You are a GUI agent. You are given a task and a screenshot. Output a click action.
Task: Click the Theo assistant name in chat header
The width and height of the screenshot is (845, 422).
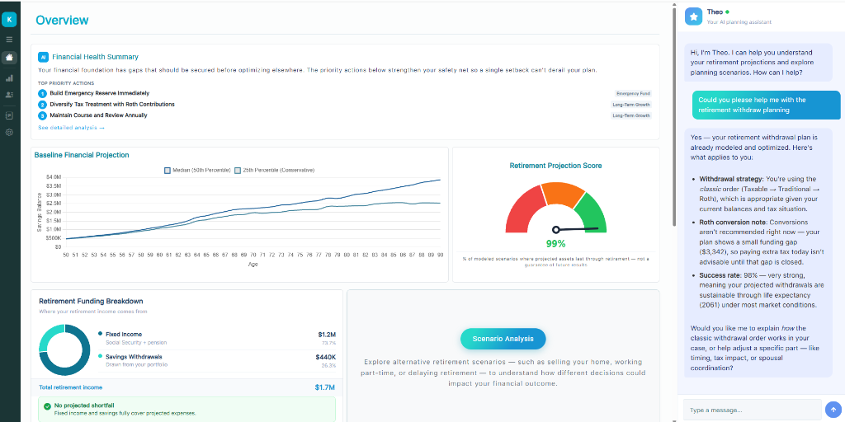tap(715, 12)
